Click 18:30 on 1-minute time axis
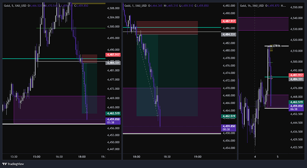This screenshot has width=307, height=168. coord(167,156)
